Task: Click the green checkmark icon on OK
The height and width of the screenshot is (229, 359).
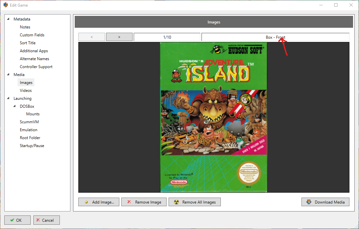Action: [x=12, y=220]
